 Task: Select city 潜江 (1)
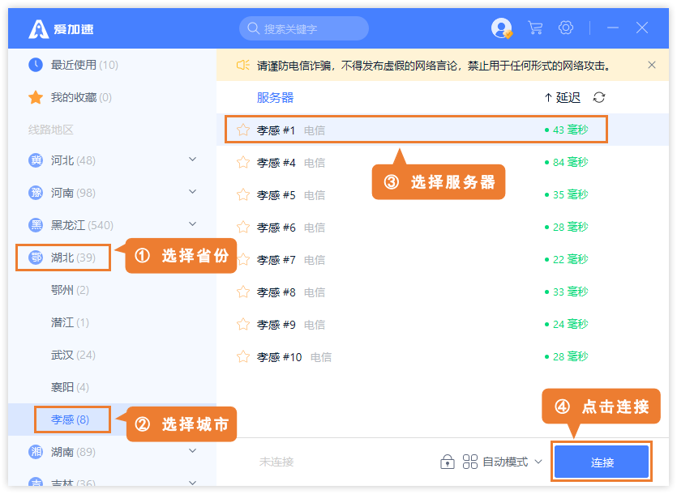70,322
